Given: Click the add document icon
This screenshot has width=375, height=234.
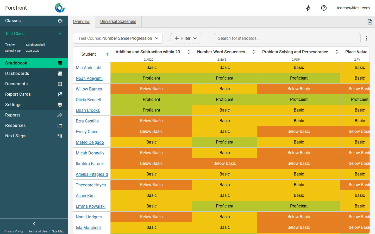Looking at the screenshot, I should (x=370, y=22).
